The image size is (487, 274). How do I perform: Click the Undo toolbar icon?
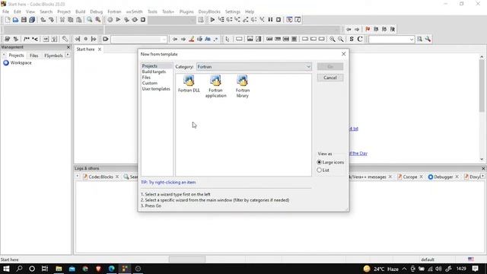[43, 20]
